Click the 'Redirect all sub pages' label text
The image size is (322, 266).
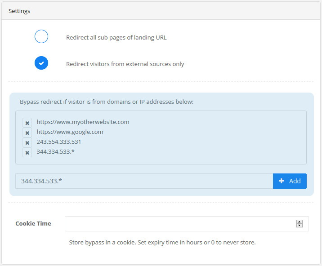click(116, 38)
